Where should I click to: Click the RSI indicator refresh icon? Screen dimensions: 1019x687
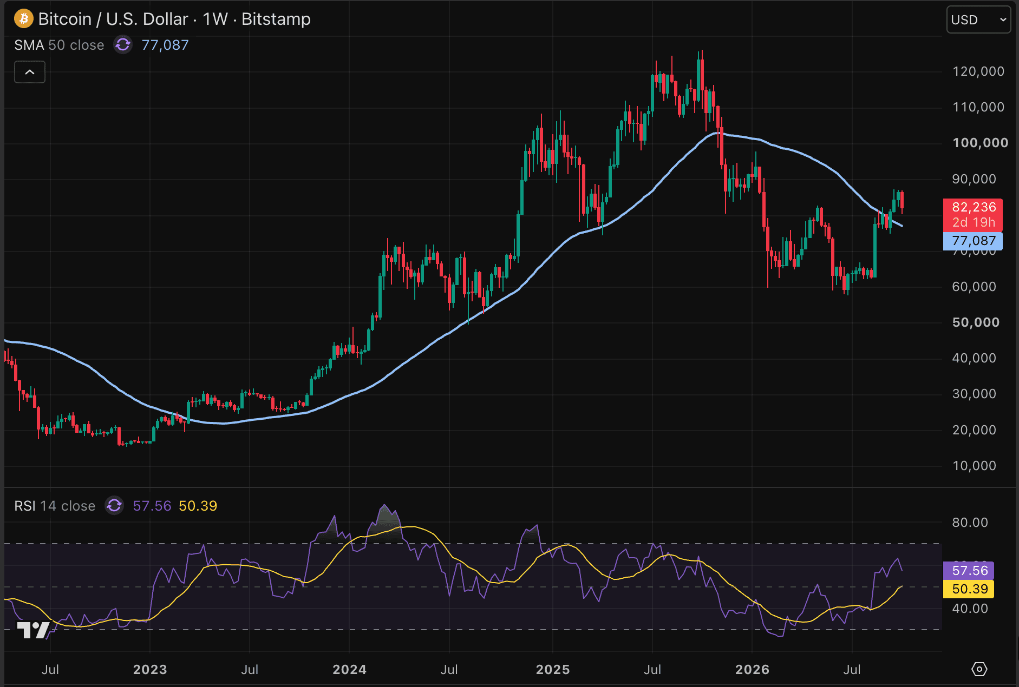tap(114, 506)
